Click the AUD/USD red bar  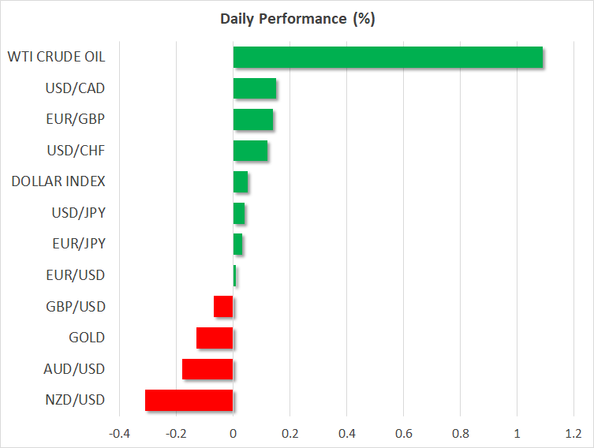point(207,369)
